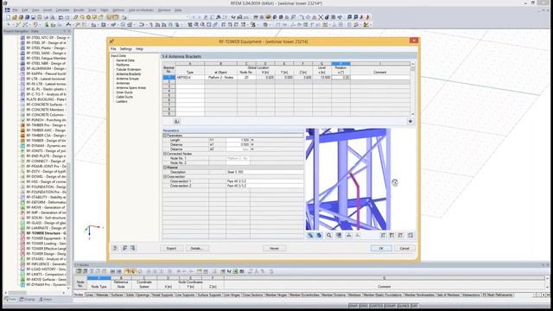
Task: Click the Details... button
Action: coord(197,248)
